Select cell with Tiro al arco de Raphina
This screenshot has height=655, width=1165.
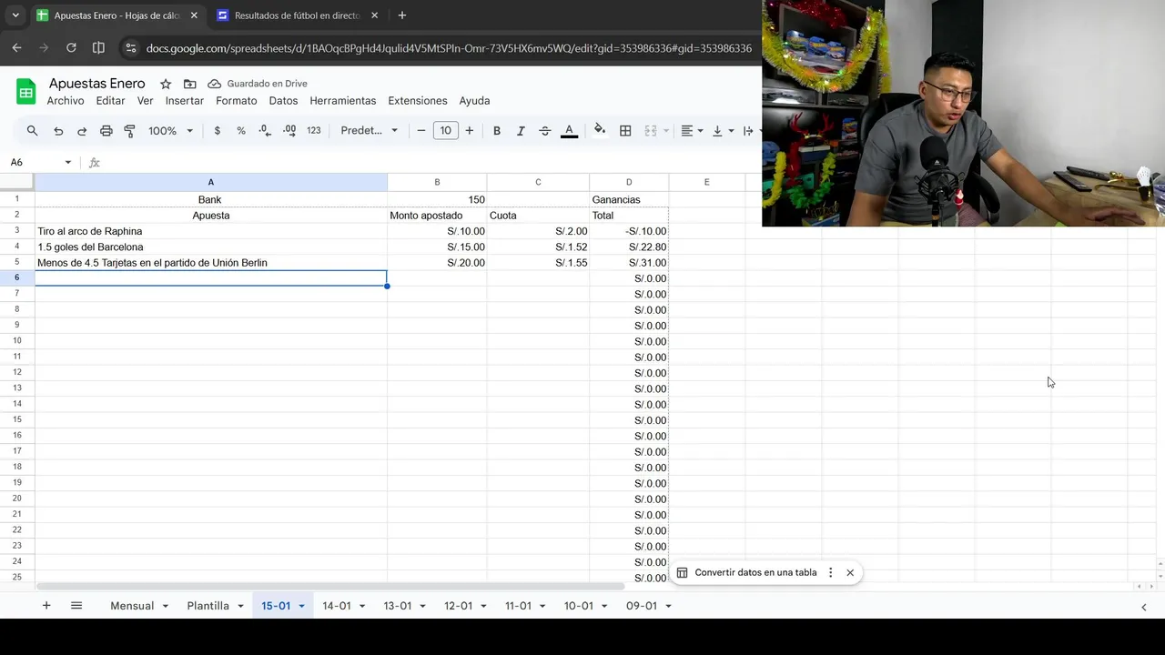211,231
